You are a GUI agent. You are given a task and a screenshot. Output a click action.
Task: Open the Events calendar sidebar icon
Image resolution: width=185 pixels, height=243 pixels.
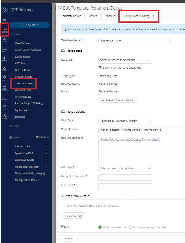click(x=4, y=88)
